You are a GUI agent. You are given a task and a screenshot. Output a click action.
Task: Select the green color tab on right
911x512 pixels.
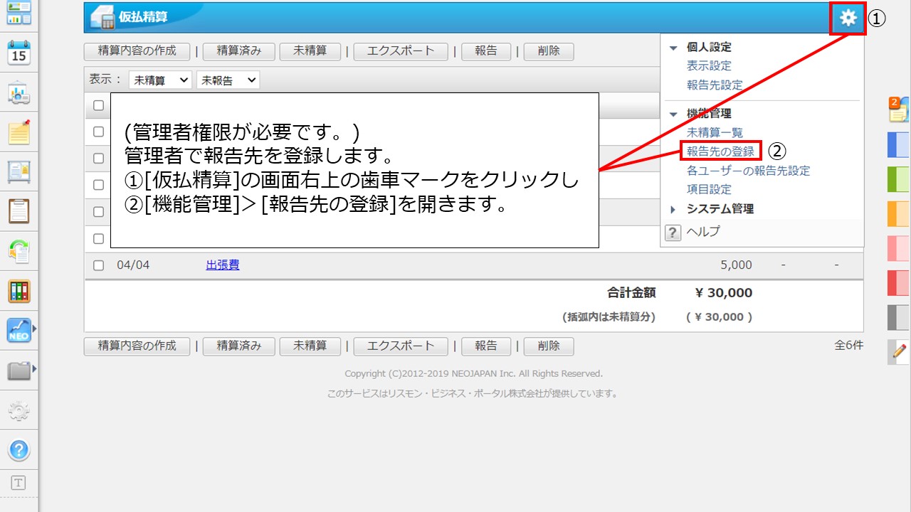click(x=898, y=179)
